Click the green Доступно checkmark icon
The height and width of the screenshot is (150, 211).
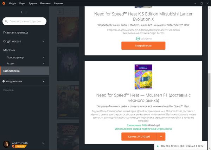(x=138, y=38)
